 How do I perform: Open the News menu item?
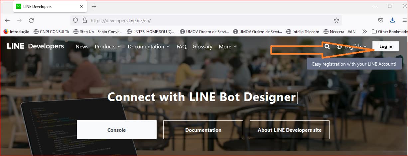[82, 47]
